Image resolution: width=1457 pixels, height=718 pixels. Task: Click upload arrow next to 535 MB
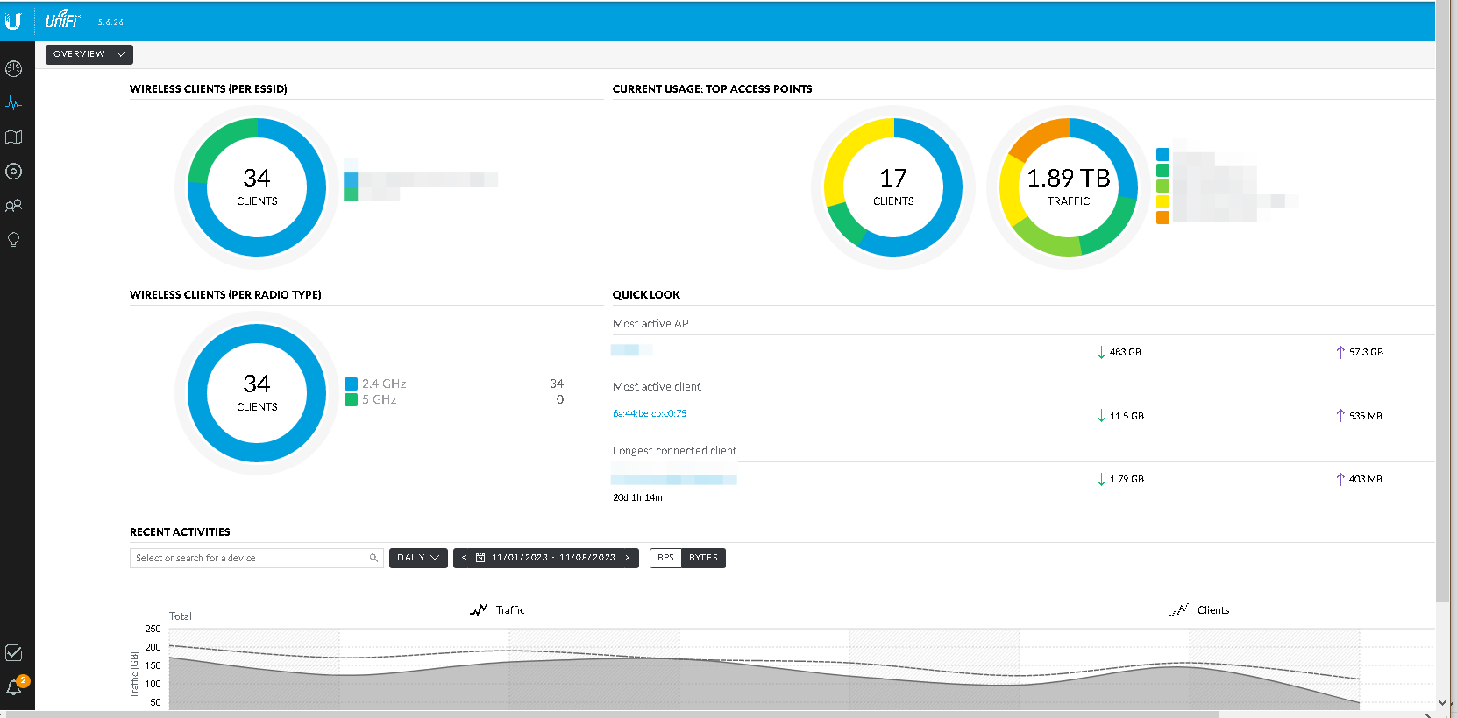tap(1340, 416)
